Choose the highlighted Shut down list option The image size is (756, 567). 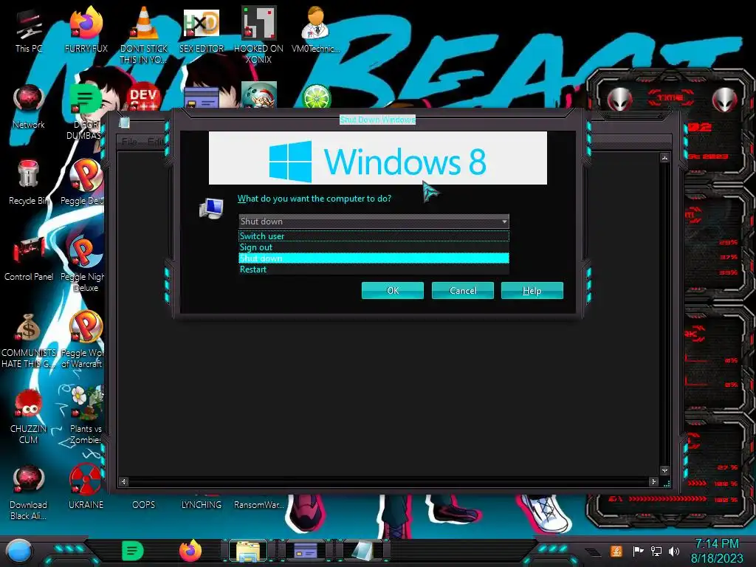(374, 258)
